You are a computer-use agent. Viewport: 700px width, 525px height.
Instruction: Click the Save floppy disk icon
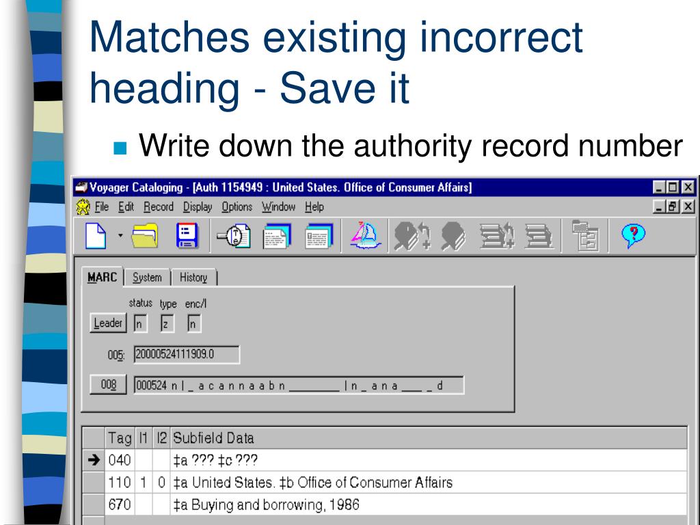click(187, 236)
